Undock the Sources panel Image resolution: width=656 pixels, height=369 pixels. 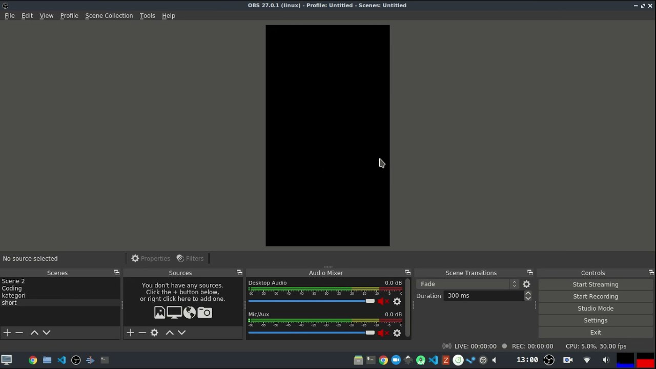(x=239, y=273)
